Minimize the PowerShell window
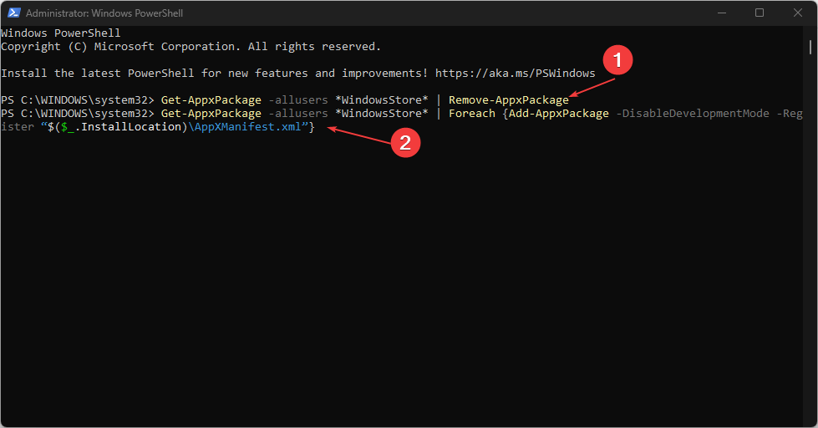This screenshot has height=428, width=818. coord(722,13)
